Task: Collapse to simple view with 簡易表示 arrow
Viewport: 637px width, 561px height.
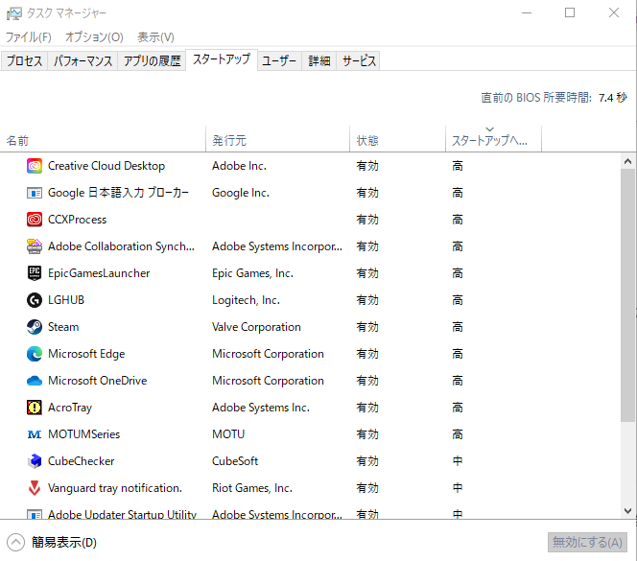Action: click(x=16, y=543)
